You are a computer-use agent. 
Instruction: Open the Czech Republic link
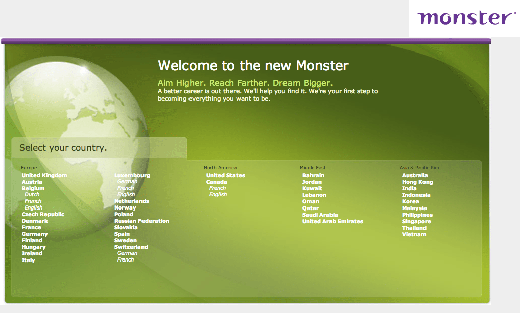(x=43, y=214)
